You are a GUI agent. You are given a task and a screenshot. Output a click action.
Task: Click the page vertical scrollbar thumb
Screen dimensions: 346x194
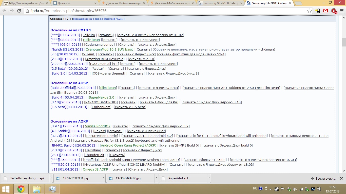344,42
